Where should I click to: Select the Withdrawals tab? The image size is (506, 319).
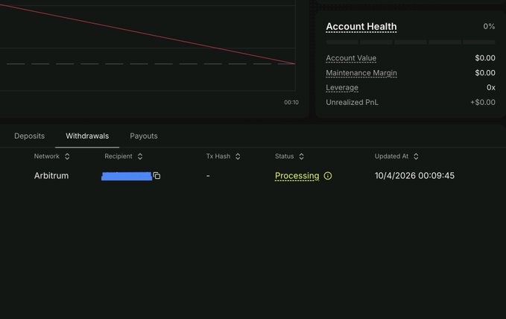[x=87, y=136]
